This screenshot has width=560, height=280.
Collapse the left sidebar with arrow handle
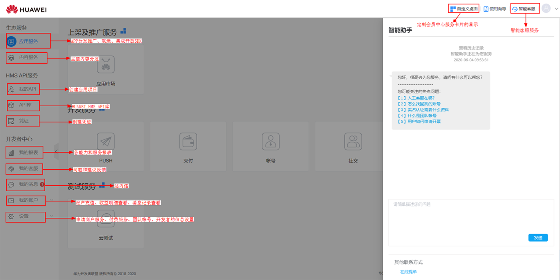coord(56,152)
